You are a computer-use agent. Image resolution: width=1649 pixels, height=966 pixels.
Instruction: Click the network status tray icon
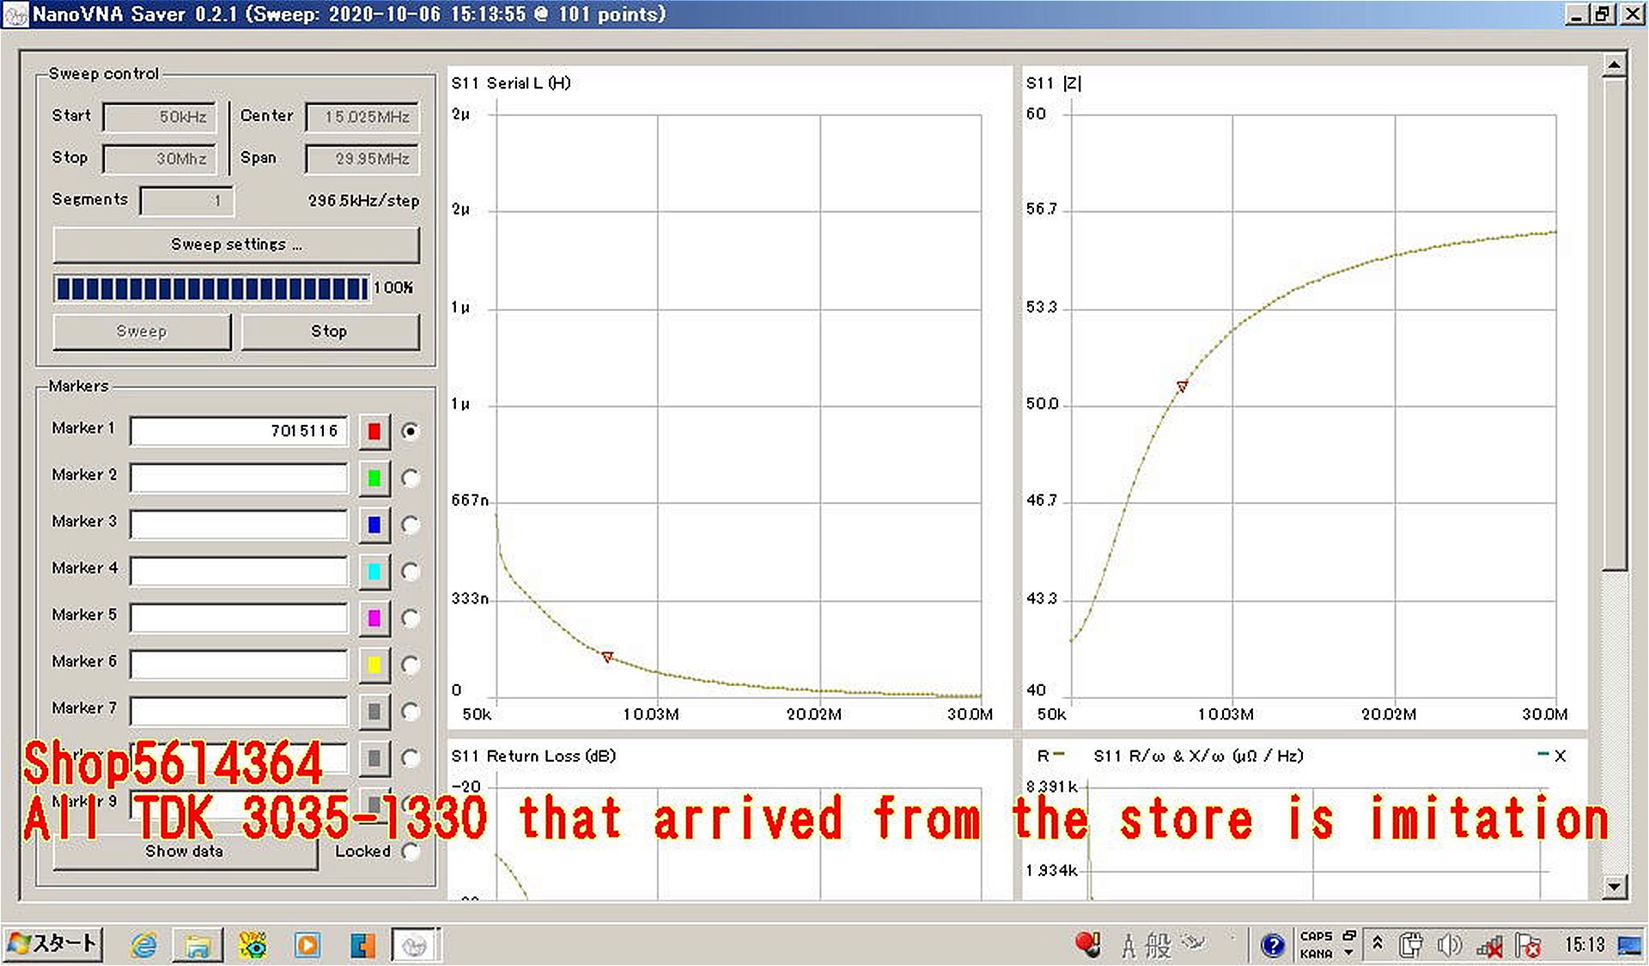tap(1489, 946)
